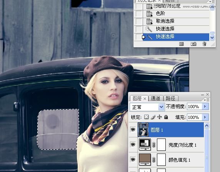This screenshot has width=220, height=172.
Task: Select the 颜色填充 1 layer name
Action: pos(179,160)
